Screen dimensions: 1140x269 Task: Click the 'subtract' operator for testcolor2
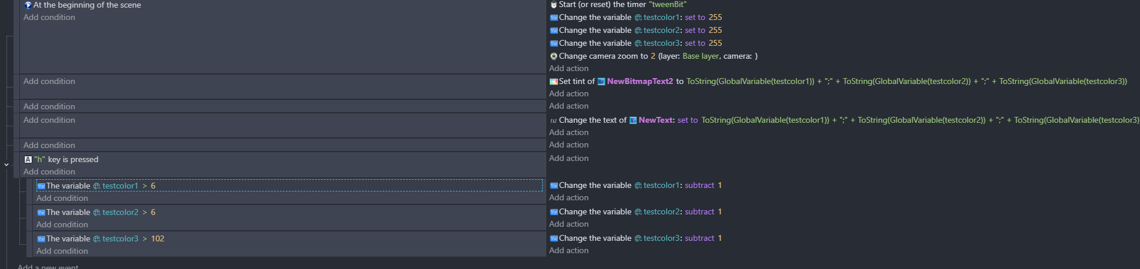(x=700, y=212)
